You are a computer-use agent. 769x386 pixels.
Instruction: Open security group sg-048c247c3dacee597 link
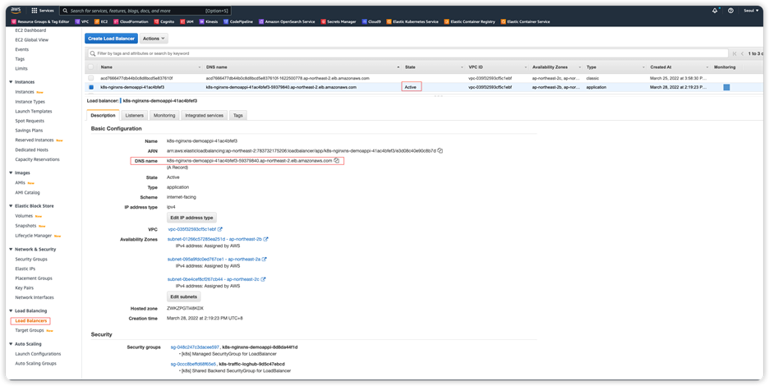tap(195, 347)
